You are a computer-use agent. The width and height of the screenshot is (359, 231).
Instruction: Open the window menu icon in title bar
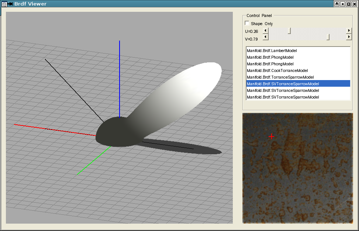point(4,4)
